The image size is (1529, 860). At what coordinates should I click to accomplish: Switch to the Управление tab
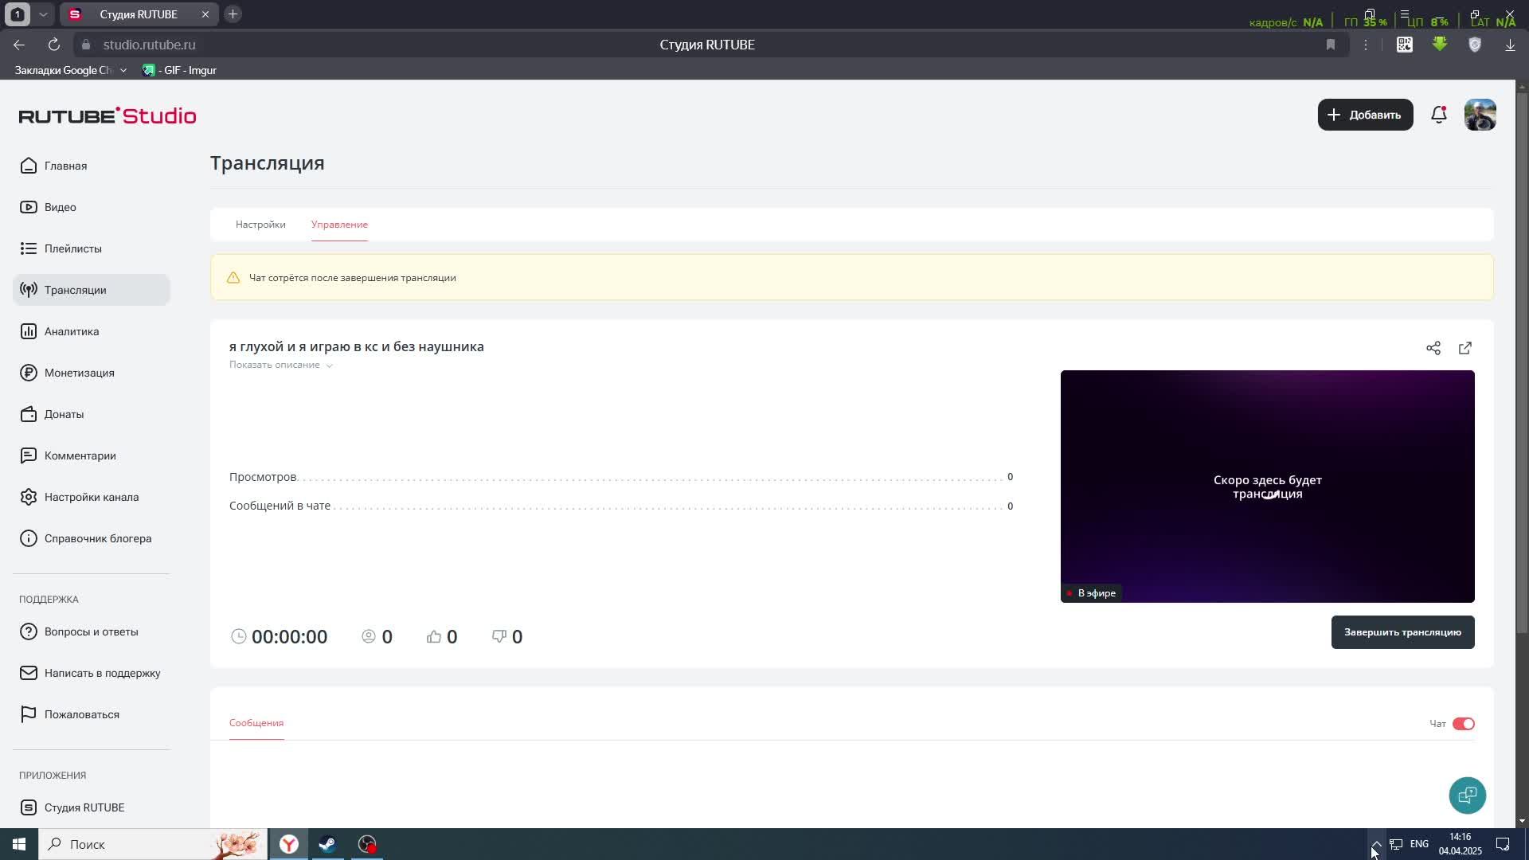pyautogui.click(x=339, y=225)
